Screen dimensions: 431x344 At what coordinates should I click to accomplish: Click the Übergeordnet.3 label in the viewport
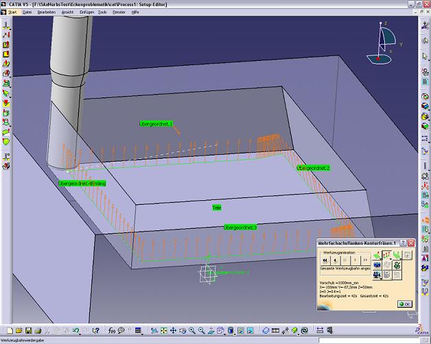coord(240,228)
